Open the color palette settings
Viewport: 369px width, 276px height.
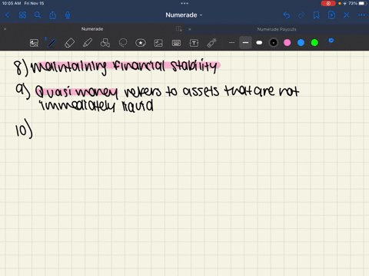[329, 42]
